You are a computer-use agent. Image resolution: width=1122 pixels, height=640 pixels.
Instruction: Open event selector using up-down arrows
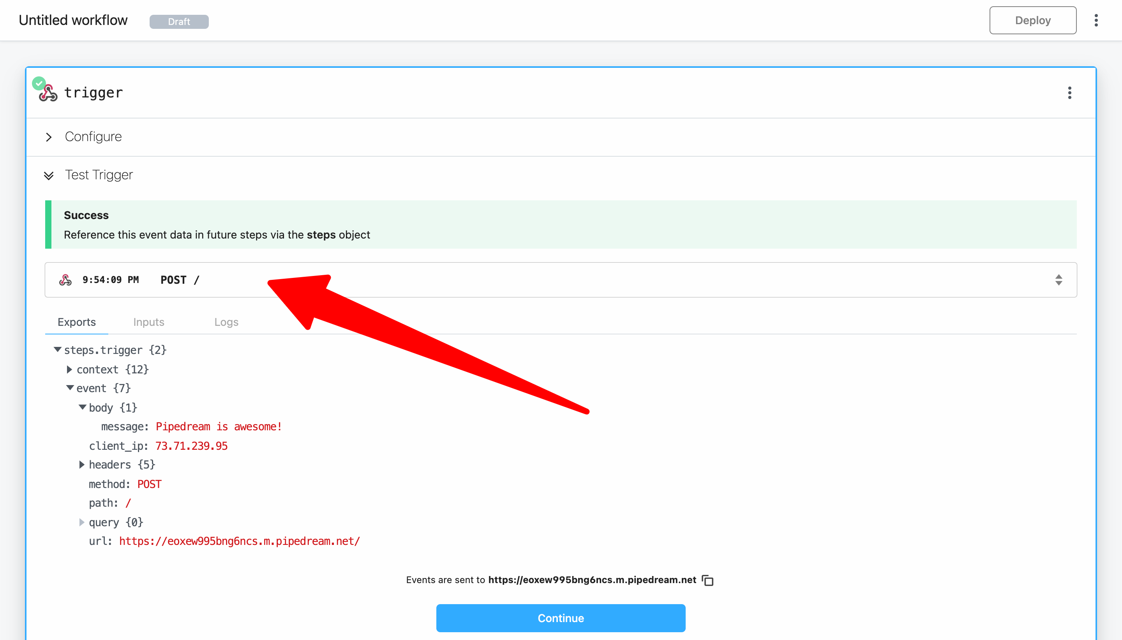1058,280
